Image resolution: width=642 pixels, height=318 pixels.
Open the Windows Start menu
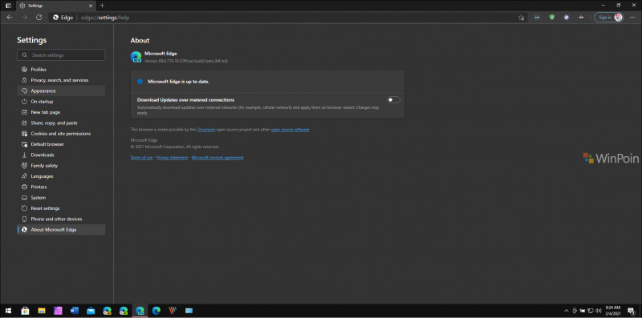[x=8, y=311]
